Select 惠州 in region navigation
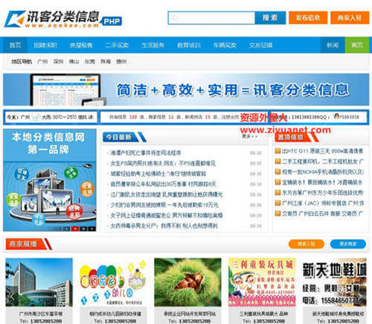The height and width of the screenshot is (324, 372). click(x=121, y=62)
